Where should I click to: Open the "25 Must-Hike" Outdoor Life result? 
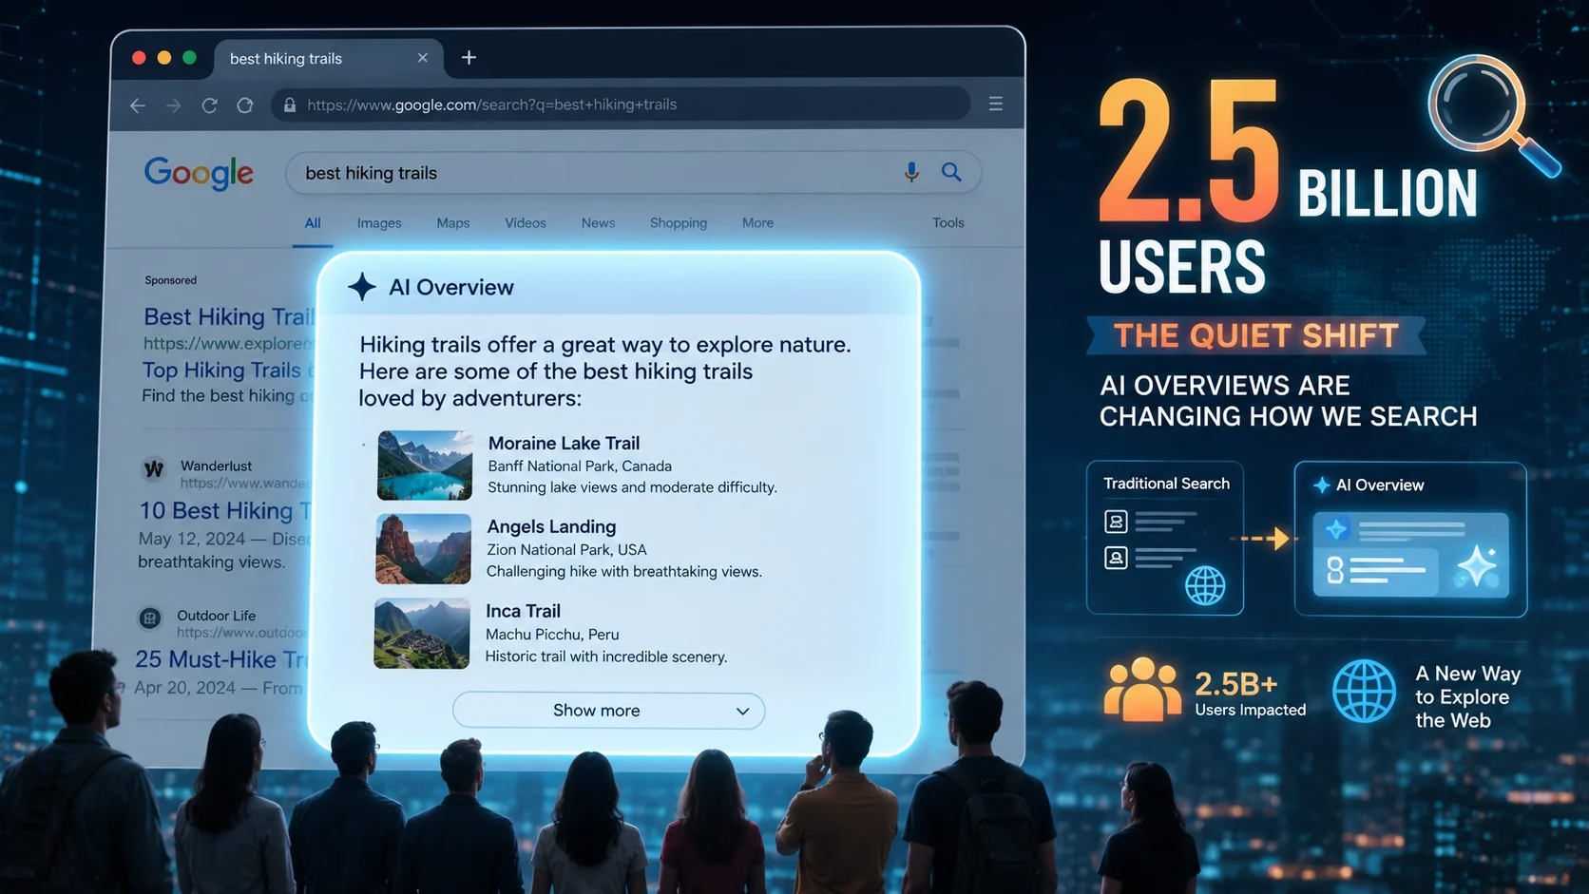coord(220,659)
